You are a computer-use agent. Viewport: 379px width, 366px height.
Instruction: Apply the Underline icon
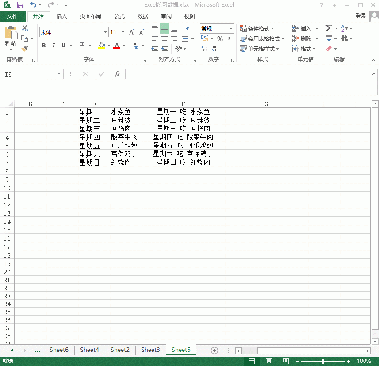click(62, 45)
